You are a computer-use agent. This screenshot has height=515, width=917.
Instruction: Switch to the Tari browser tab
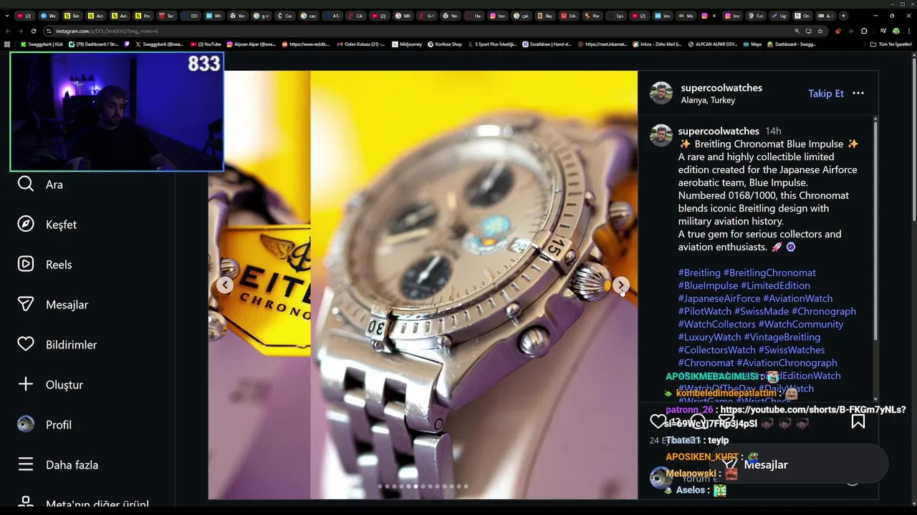167,16
